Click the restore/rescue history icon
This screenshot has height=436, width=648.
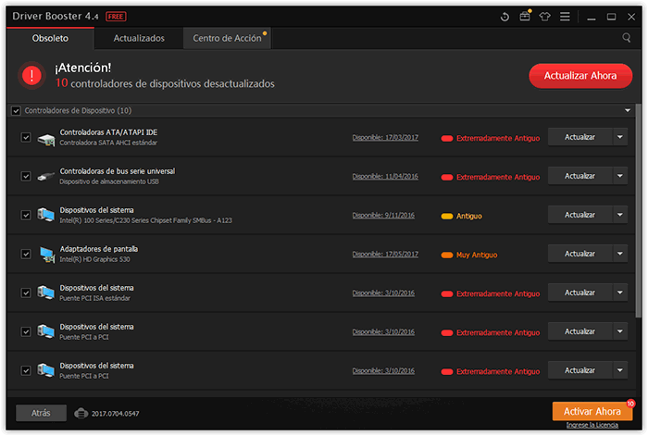(x=505, y=17)
